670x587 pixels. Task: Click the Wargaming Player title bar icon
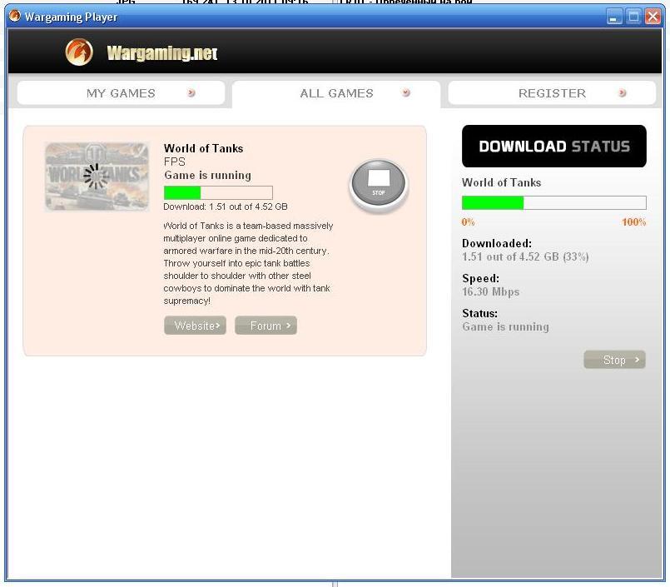pos(15,17)
